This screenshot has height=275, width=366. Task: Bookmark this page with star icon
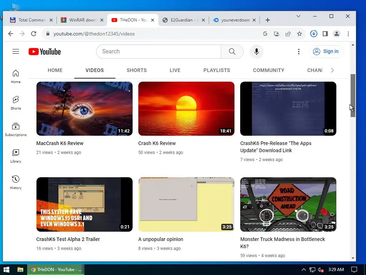300,34
